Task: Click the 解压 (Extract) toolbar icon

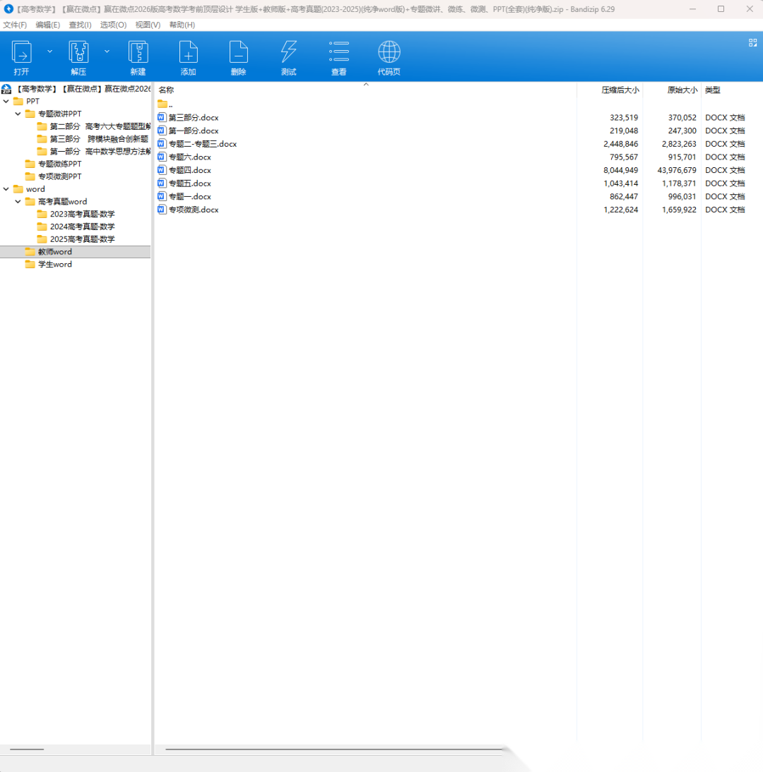Action: click(x=78, y=54)
